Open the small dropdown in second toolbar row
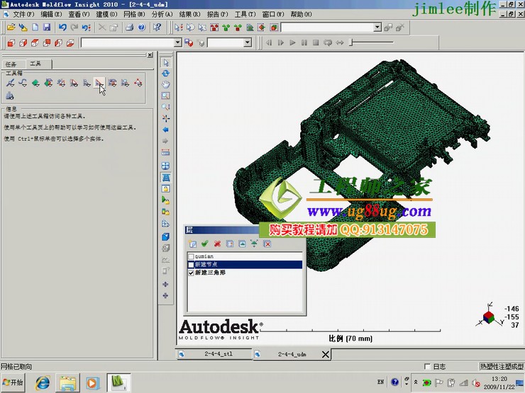 (x=248, y=42)
